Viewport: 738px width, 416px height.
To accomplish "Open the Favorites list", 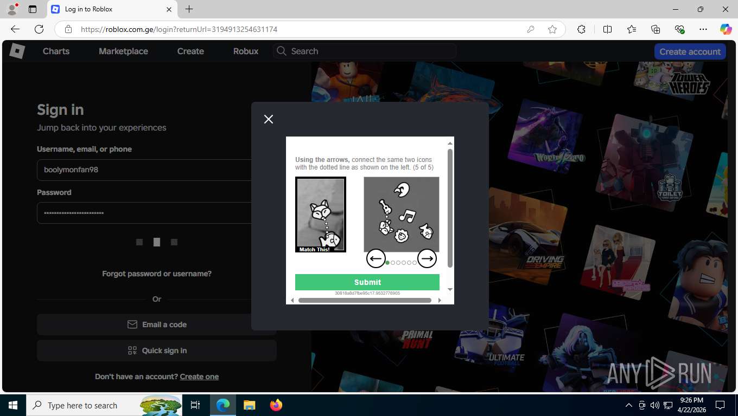I will point(632,29).
